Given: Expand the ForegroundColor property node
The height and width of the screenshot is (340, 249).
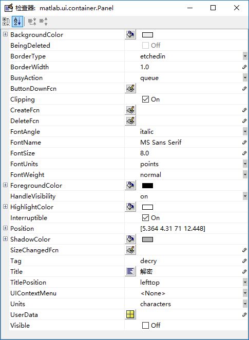Looking at the screenshot, I should 5,185.
